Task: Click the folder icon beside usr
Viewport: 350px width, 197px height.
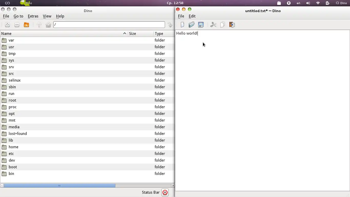Action: (4, 47)
